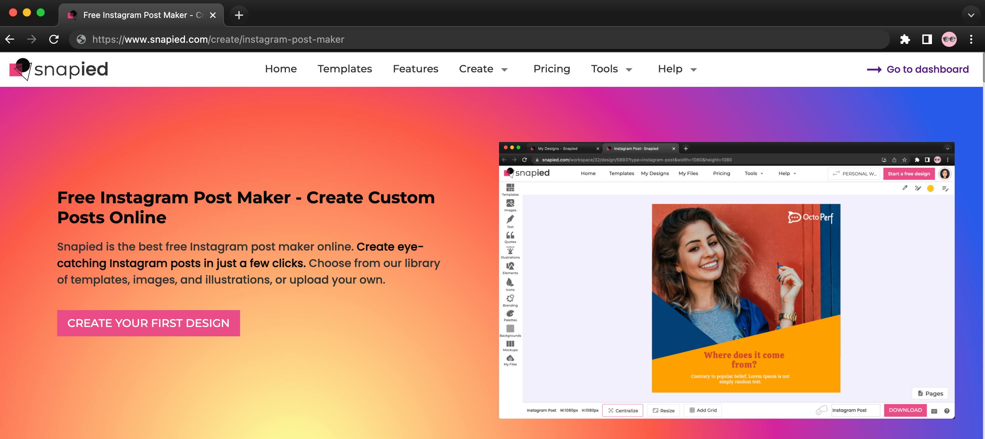
Task: Click Go to dashboard link
Action: 918,69
